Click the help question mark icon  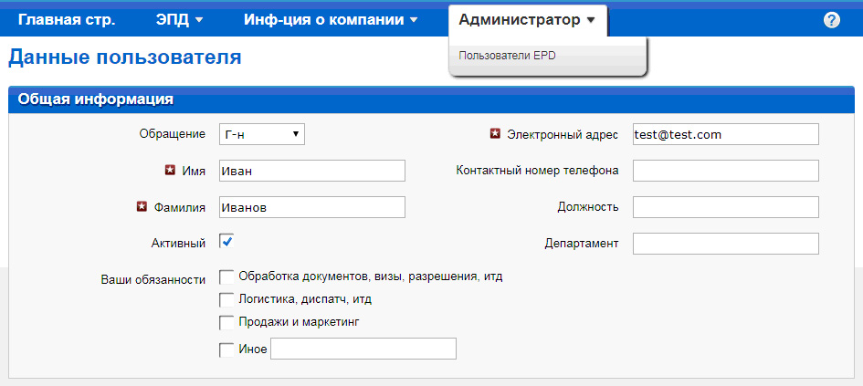(x=831, y=20)
